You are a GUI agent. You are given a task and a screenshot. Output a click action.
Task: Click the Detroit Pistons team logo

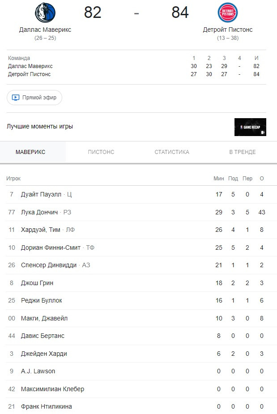[x=228, y=13]
